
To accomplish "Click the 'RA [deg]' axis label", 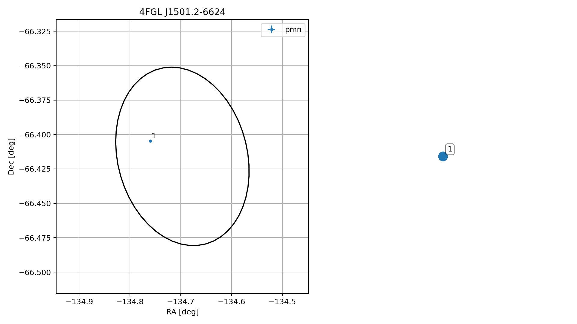I will (x=183, y=312).
